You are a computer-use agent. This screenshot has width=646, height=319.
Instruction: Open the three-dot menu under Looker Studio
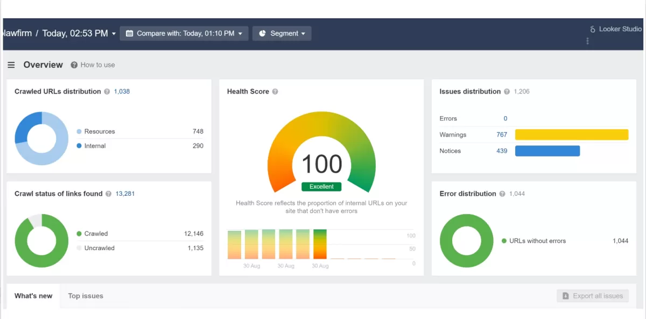point(587,41)
